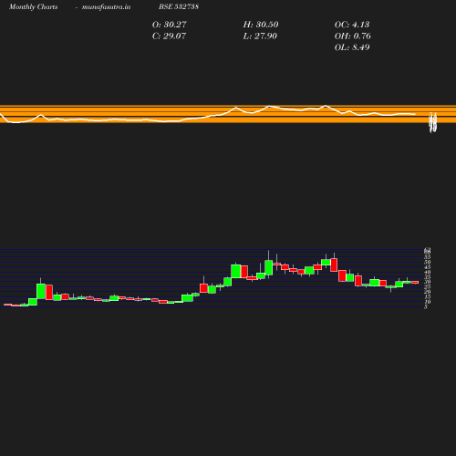
Task: Click the 'OC: 4.13' value
Action: pos(352,25)
